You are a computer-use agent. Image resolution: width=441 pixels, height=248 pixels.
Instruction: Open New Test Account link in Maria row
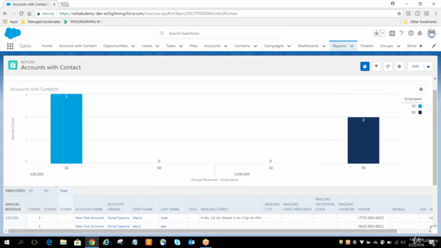click(90, 218)
